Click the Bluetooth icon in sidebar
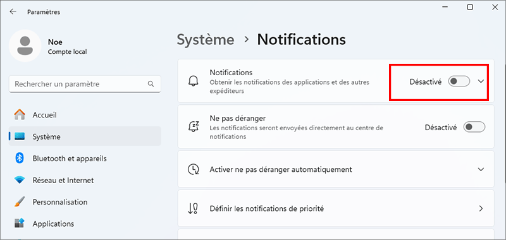This screenshot has height=240, width=506. 20,158
